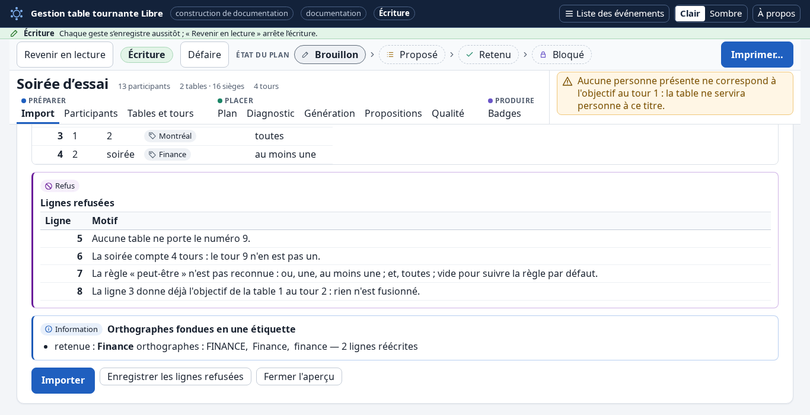Open the Participants tab
Image resolution: width=810 pixels, height=415 pixels.
tap(91, 113)
